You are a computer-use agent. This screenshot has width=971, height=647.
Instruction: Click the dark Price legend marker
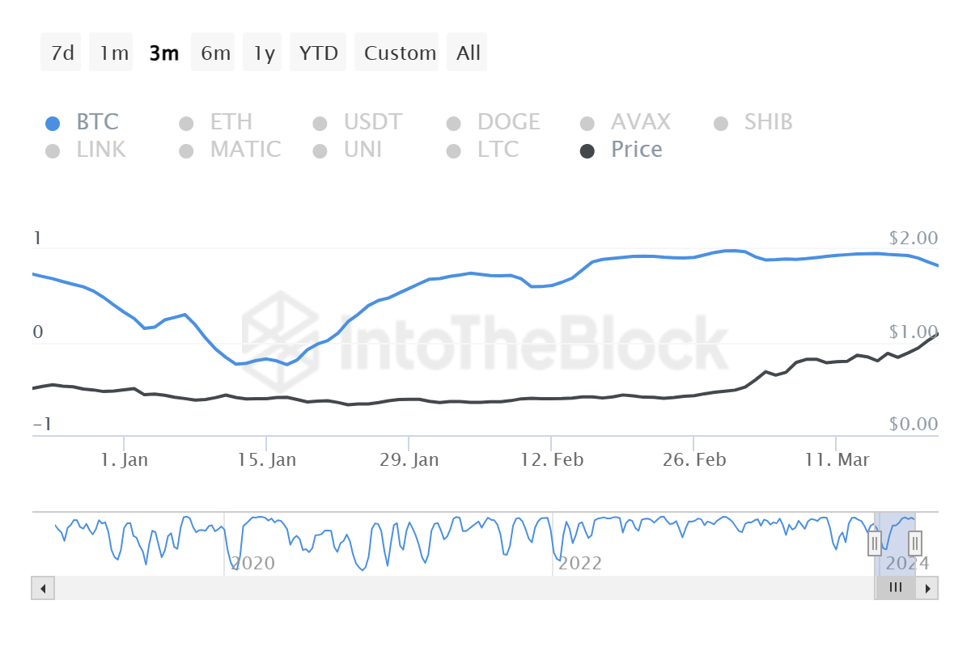click(x=588, y=151)
